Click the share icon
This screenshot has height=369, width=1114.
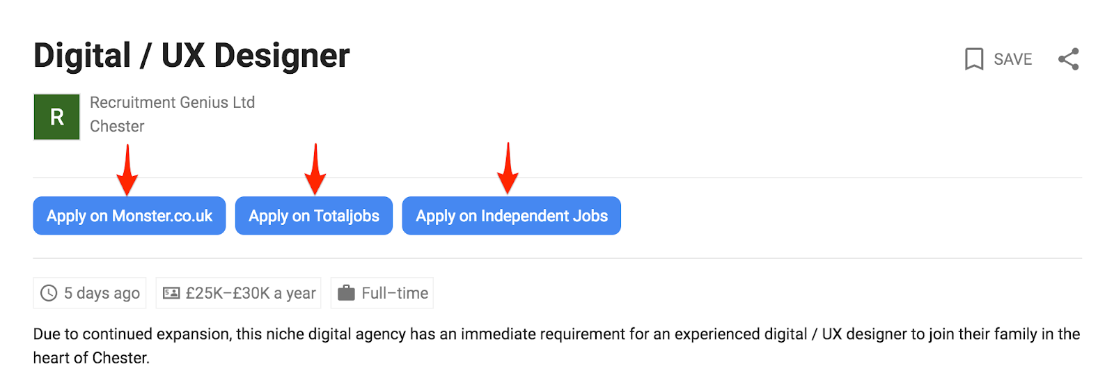[1069, 59]
